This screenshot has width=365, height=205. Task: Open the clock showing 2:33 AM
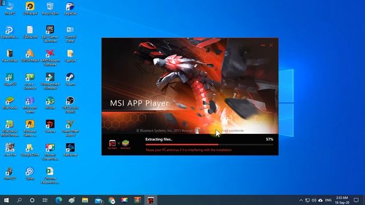[x=342, y=200]
